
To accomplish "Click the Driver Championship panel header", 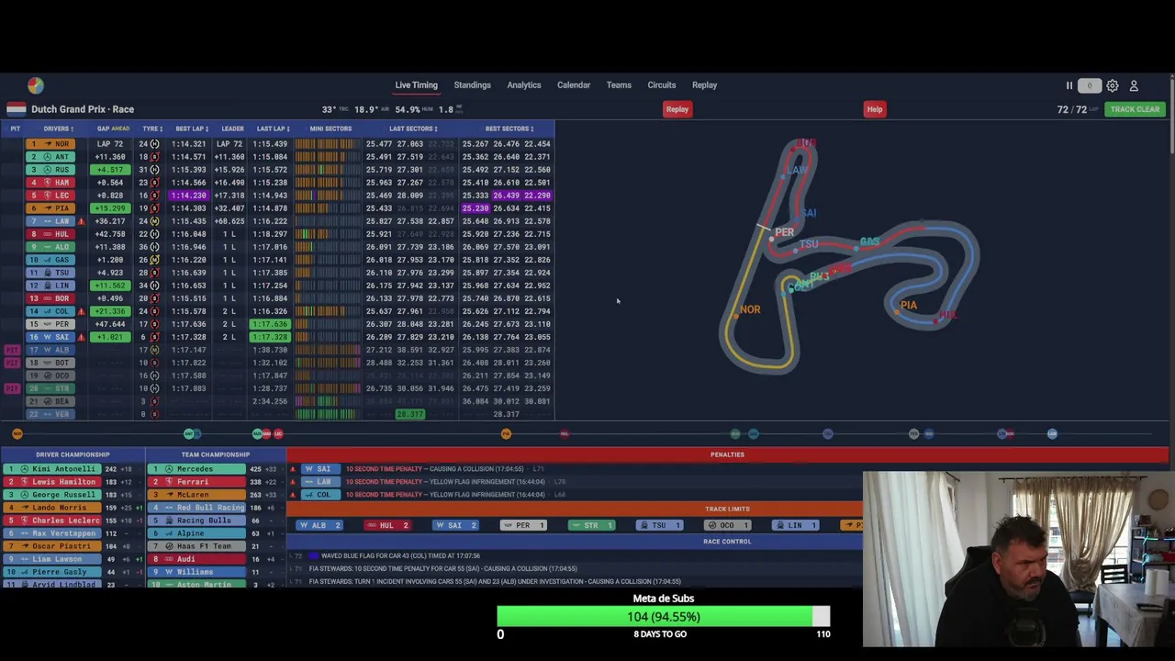I will click(x=73, y=454).
